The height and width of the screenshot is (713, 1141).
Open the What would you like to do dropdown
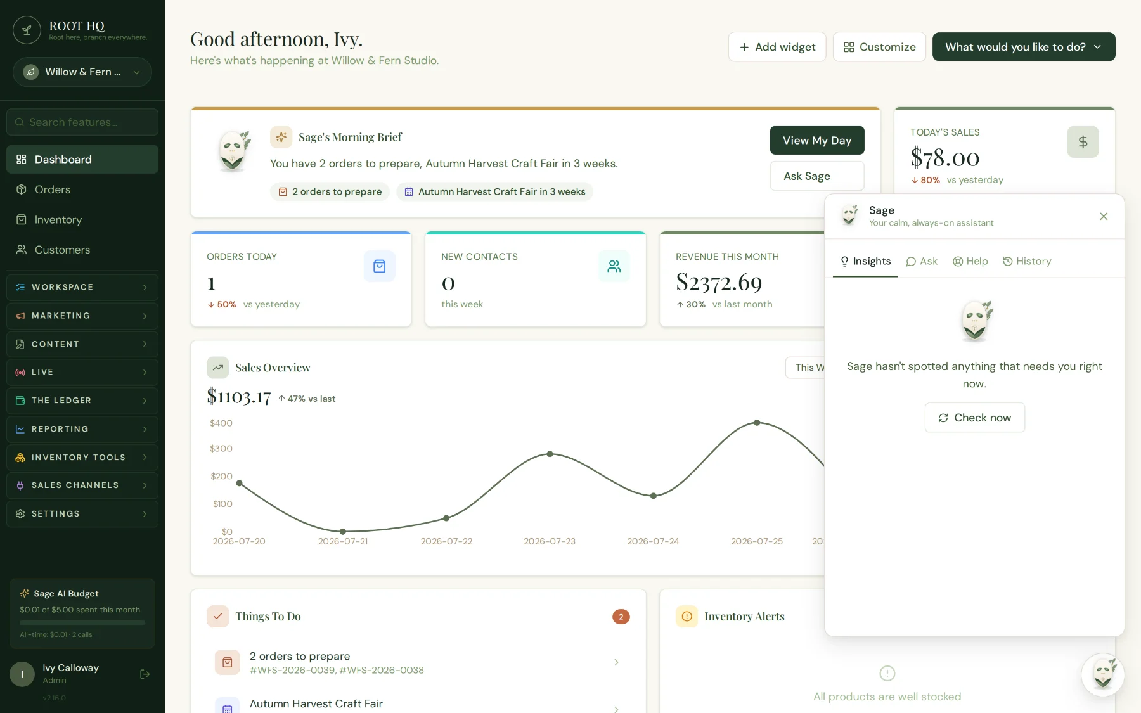point(1024,47)
